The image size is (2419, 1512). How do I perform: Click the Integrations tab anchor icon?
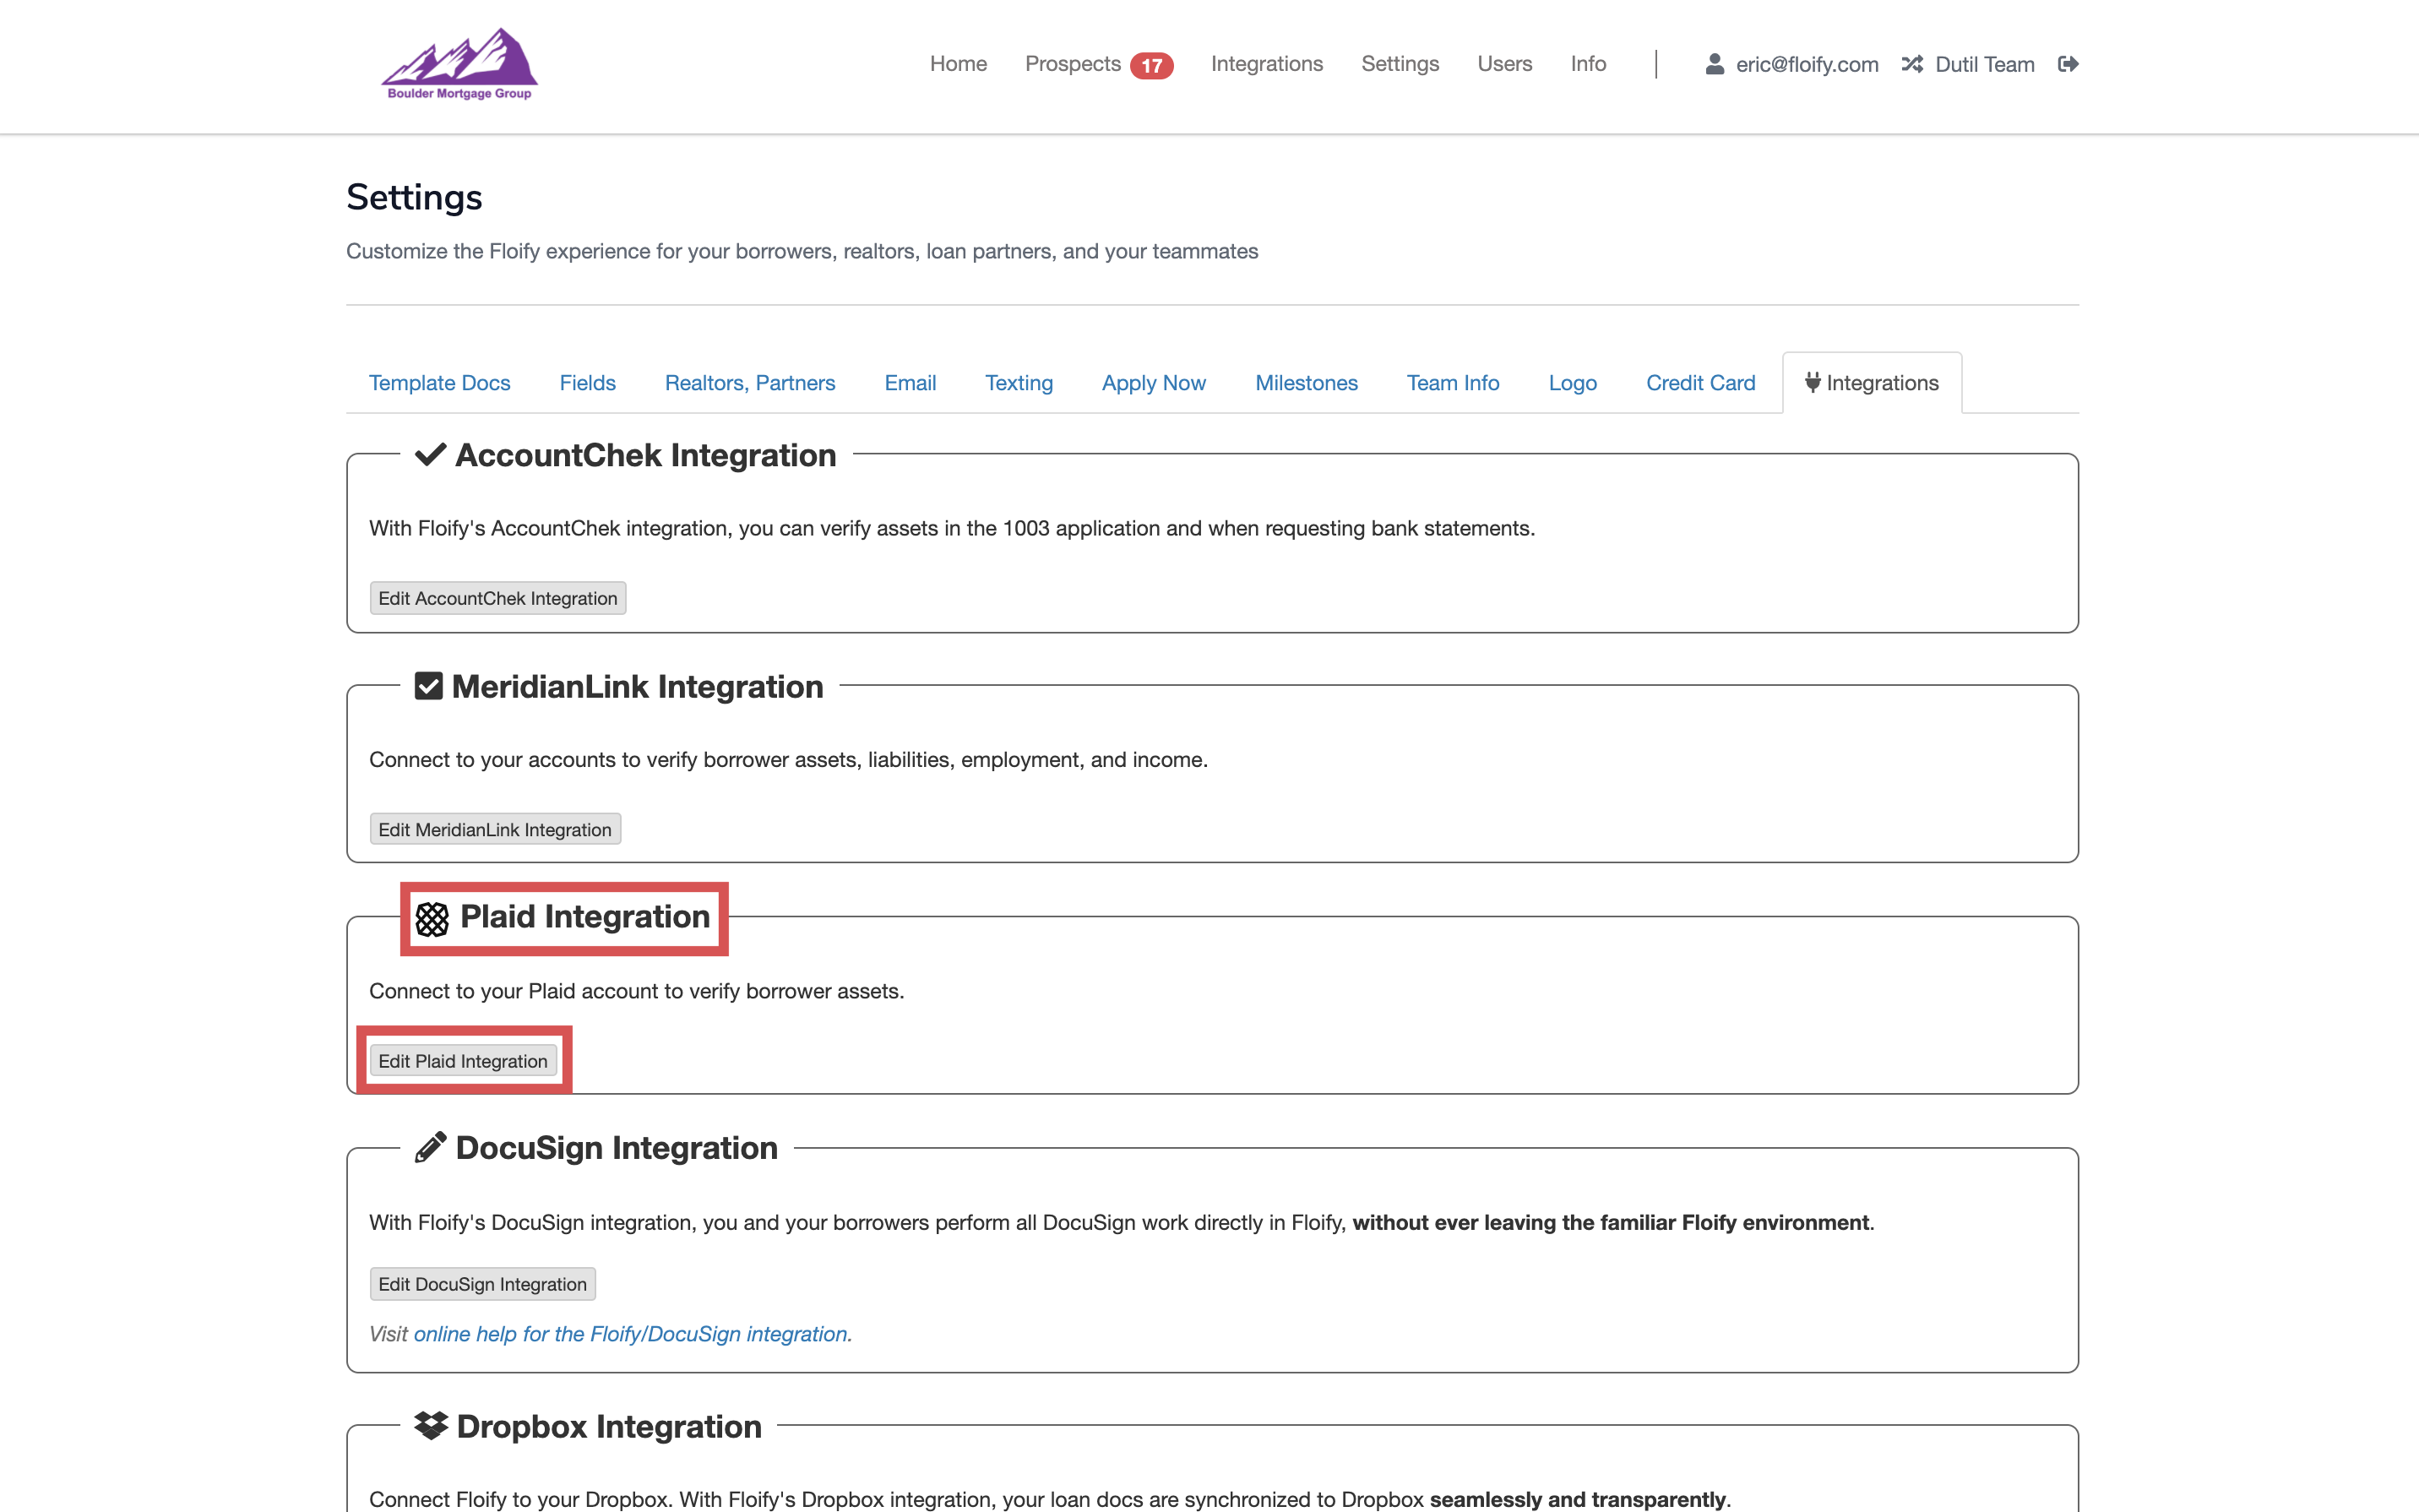pyautogui.click(x=1813, y=382)
